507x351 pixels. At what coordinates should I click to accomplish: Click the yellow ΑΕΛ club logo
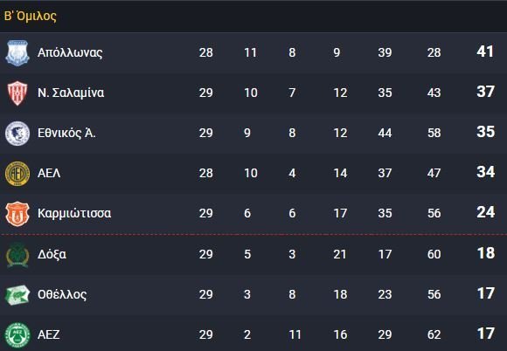click(x=17, y=174)
